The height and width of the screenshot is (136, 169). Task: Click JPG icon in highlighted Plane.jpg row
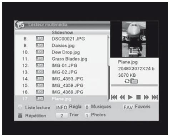pos(40,99)
